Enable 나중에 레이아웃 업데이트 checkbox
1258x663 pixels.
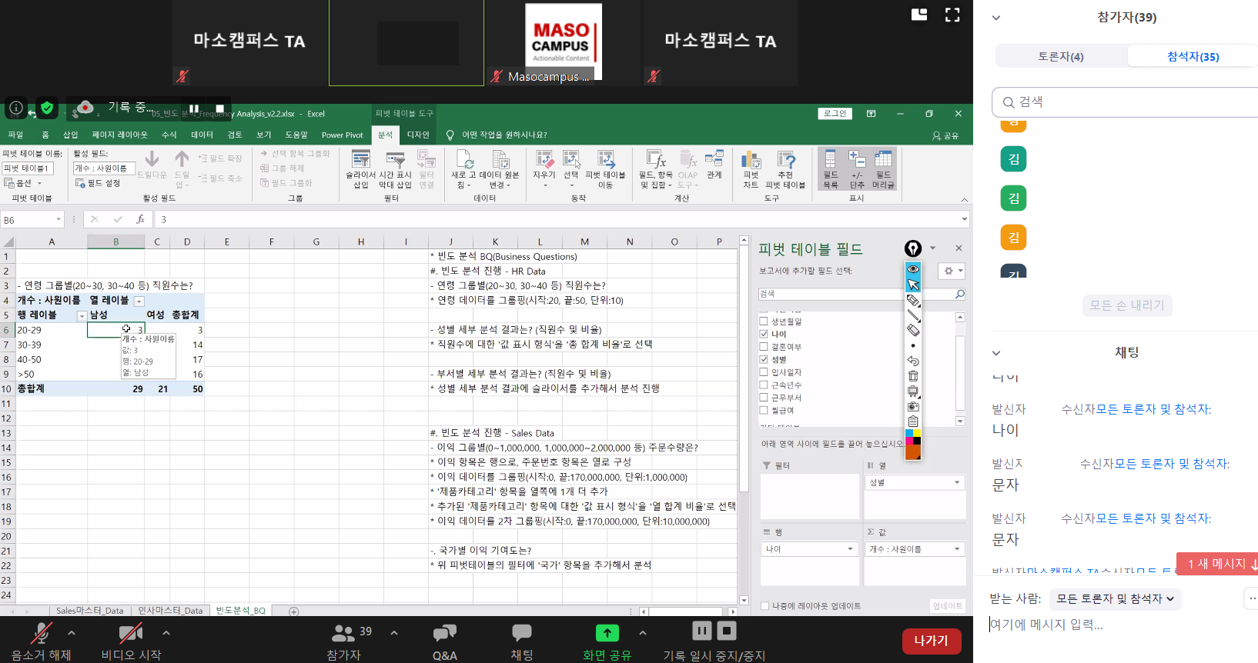765,606
